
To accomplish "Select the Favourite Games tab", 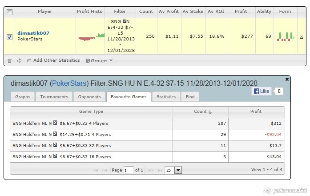I will coord(129,97).
